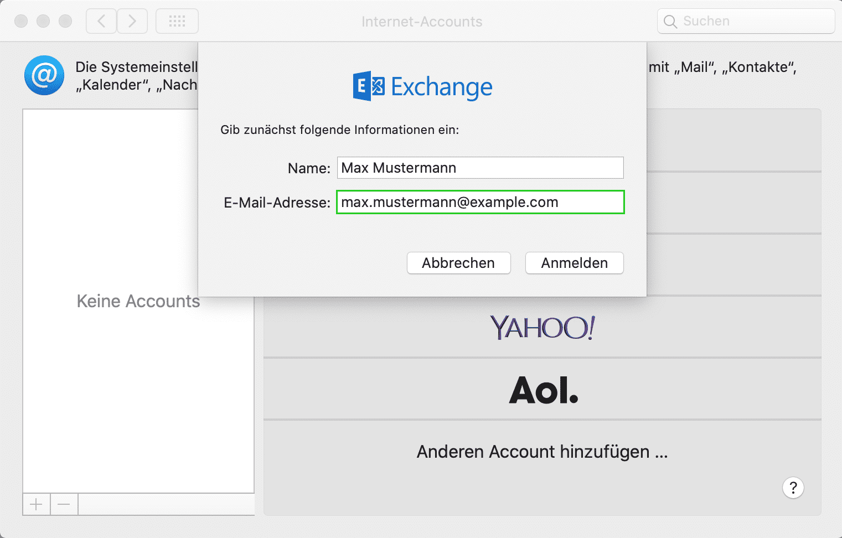The image size is (842, 538).
Task: Click the Name input field
Action: tap(479, 167)
